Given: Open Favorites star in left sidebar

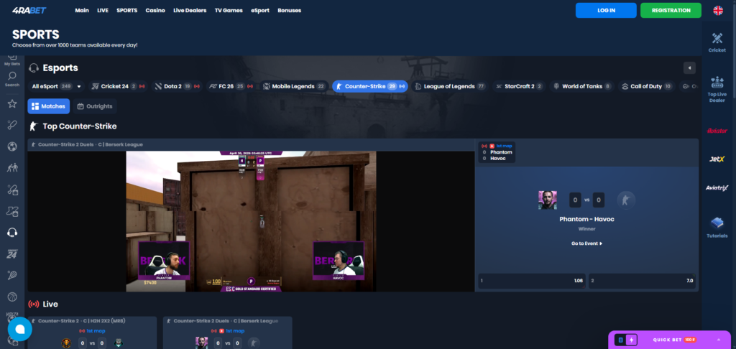Looking at the screenshot, I should [x=12, y=103].
